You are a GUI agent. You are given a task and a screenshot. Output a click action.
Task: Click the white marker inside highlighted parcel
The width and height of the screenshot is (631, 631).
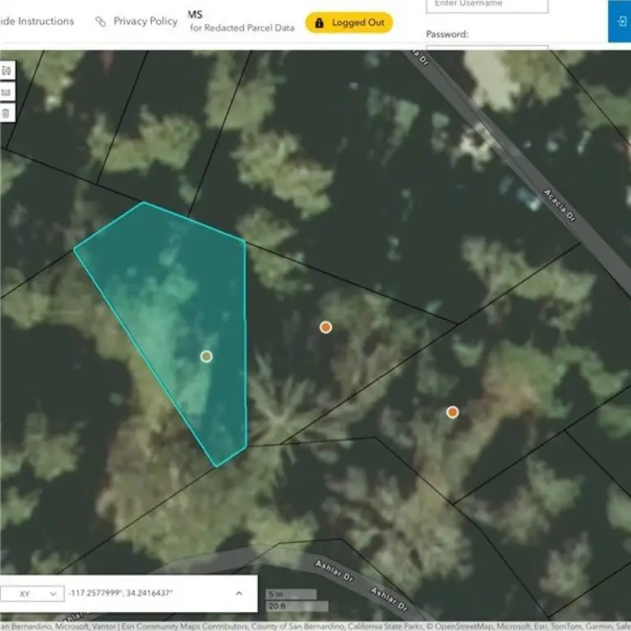pyautogui.click(x=206, y=356)
